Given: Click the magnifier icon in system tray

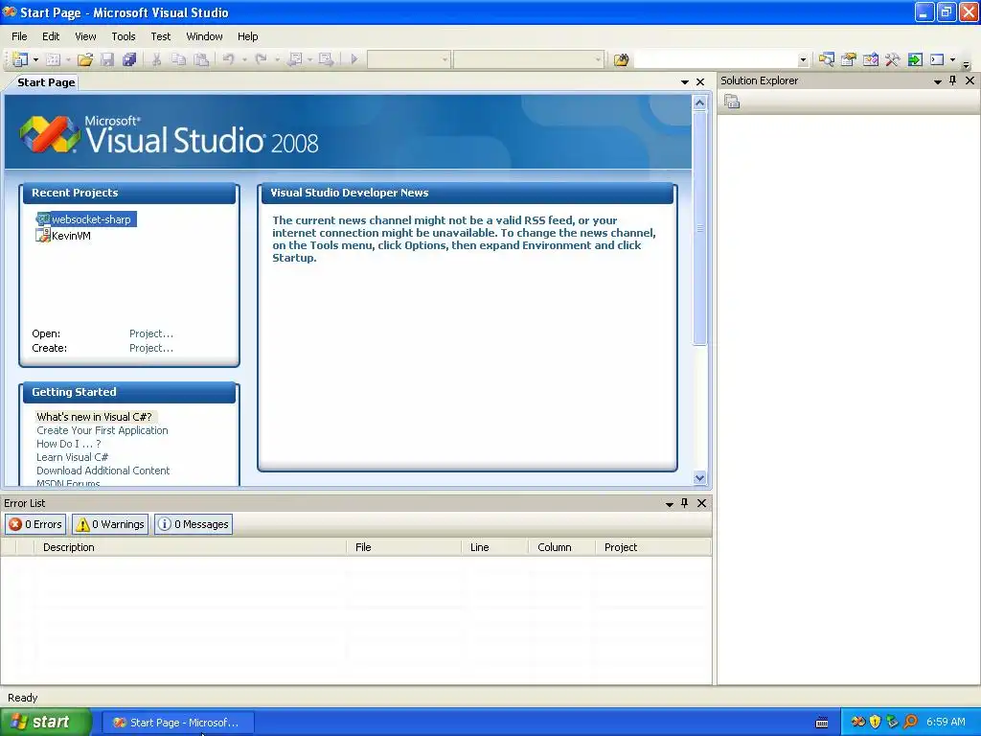Looking at the screenshot, I should pos(910,722).
